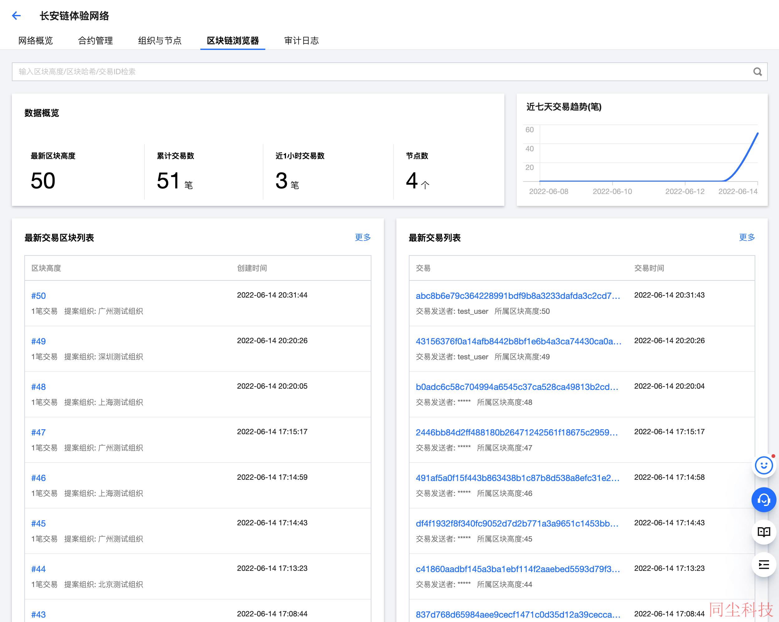Click the back arrow icon
The image size is (779, 622).
click(x=16, y=16)
